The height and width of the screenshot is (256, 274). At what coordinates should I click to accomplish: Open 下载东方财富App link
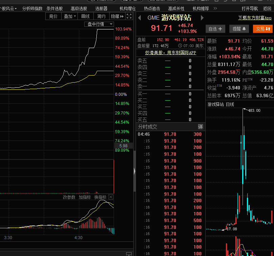click(255, 18)
